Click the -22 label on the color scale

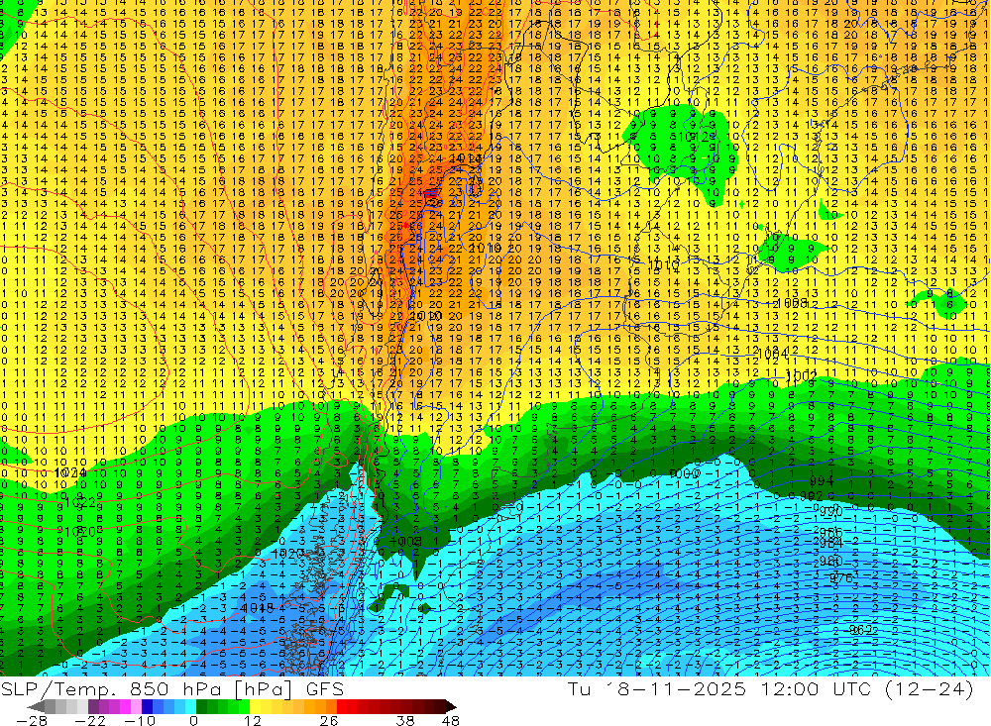pos(90,720)
